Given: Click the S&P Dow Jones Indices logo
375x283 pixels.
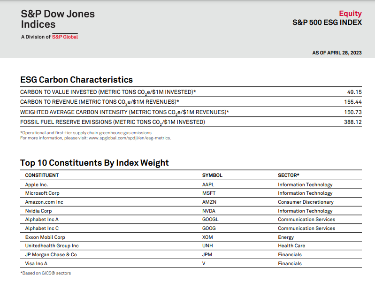Looking at the screenshot, I should pos(58,19).
